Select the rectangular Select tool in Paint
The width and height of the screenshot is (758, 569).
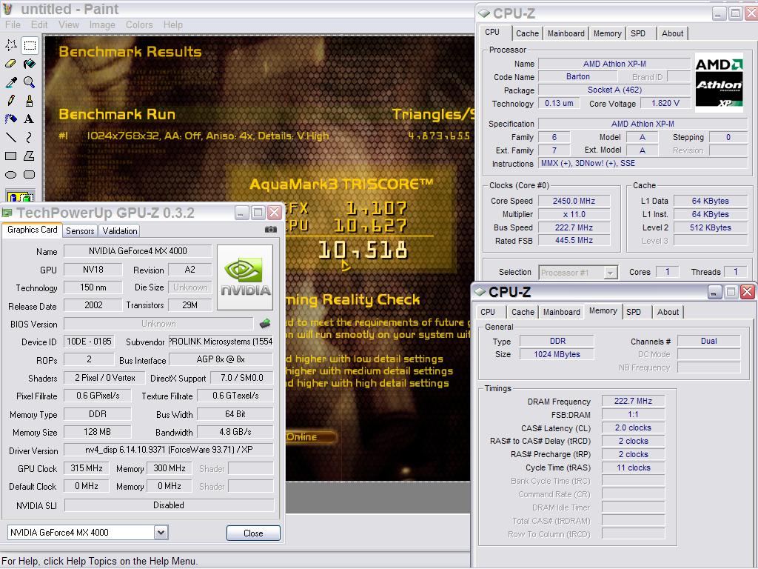(x=30, y=45)
